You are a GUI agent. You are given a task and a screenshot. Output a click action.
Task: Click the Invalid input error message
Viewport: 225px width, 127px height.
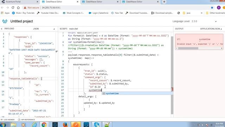tap(200, 44)
